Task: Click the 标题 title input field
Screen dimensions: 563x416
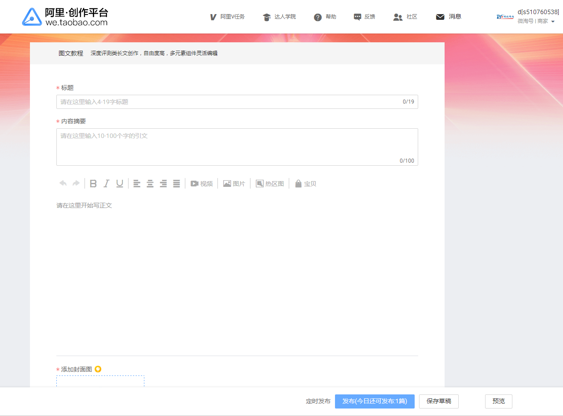Action: point(237,102)
